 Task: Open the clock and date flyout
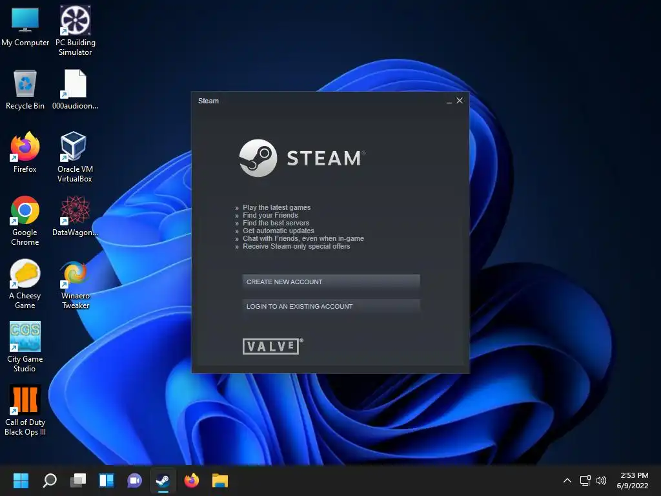pos(633,480)
